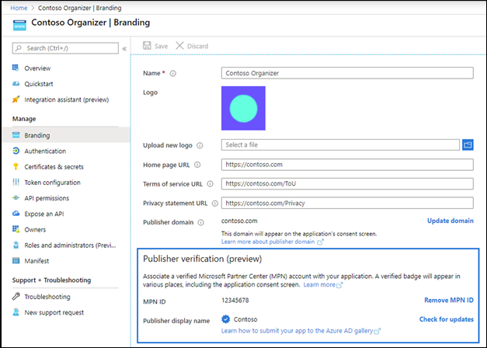487x348 pixels.
Task: Click the Remove MPN ID link
Action: [449, 300]
